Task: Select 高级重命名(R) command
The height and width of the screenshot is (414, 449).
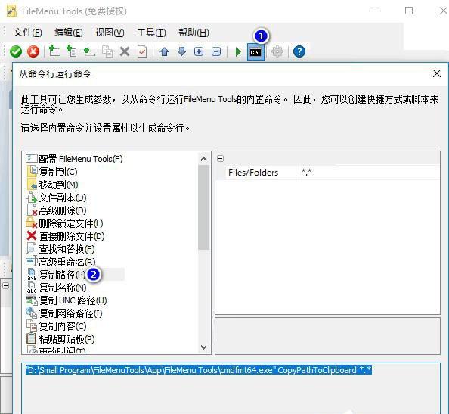Action: 60,262
